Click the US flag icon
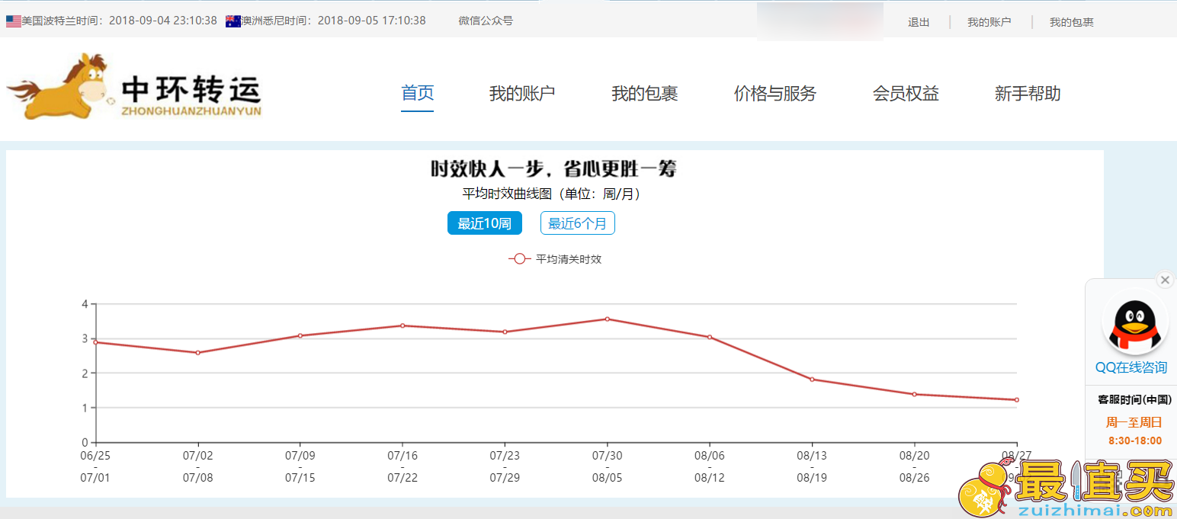1177x519 pixels. (x=13, y=21)
